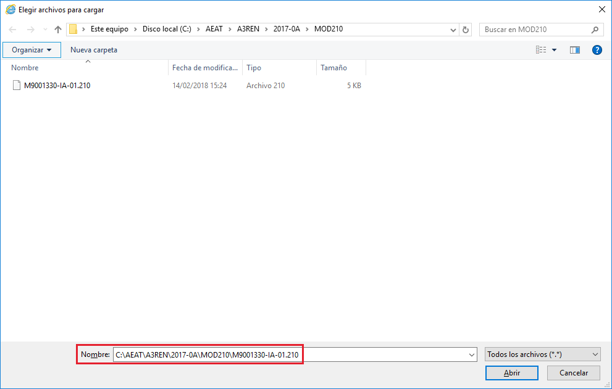Sort by Fecha de modificación column
The width and height of the screenshot is (612, 389).
(205, 68)
